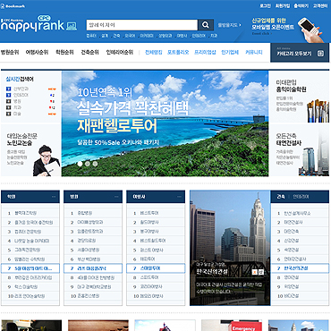Click the main okinawa tour banner image
The height and width of the screenshot is (331, 331).
click(x=165, y=123)
